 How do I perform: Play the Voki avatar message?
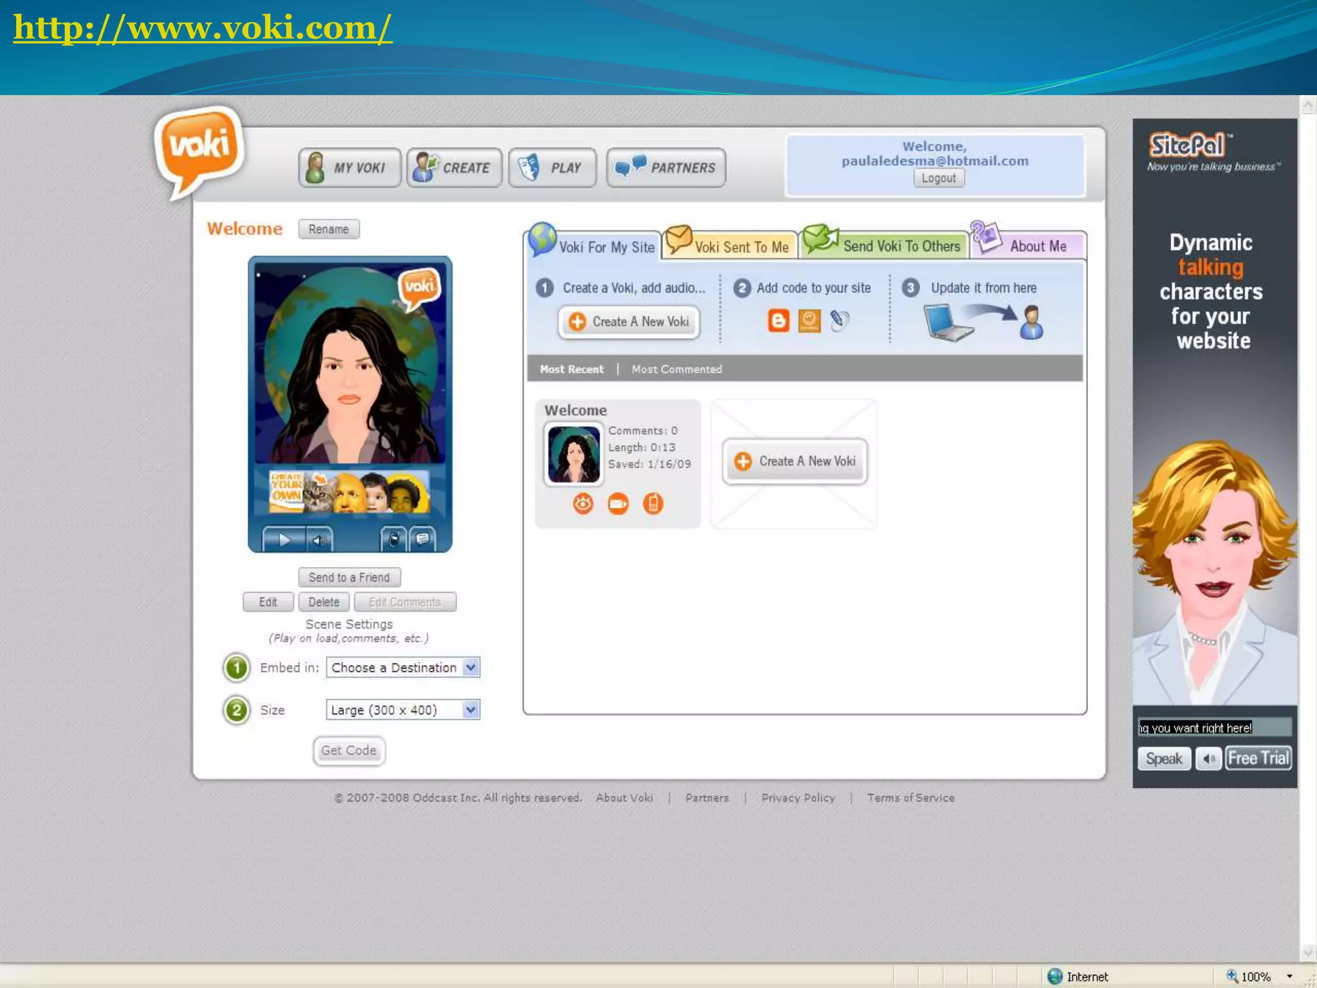pos(284,540)
